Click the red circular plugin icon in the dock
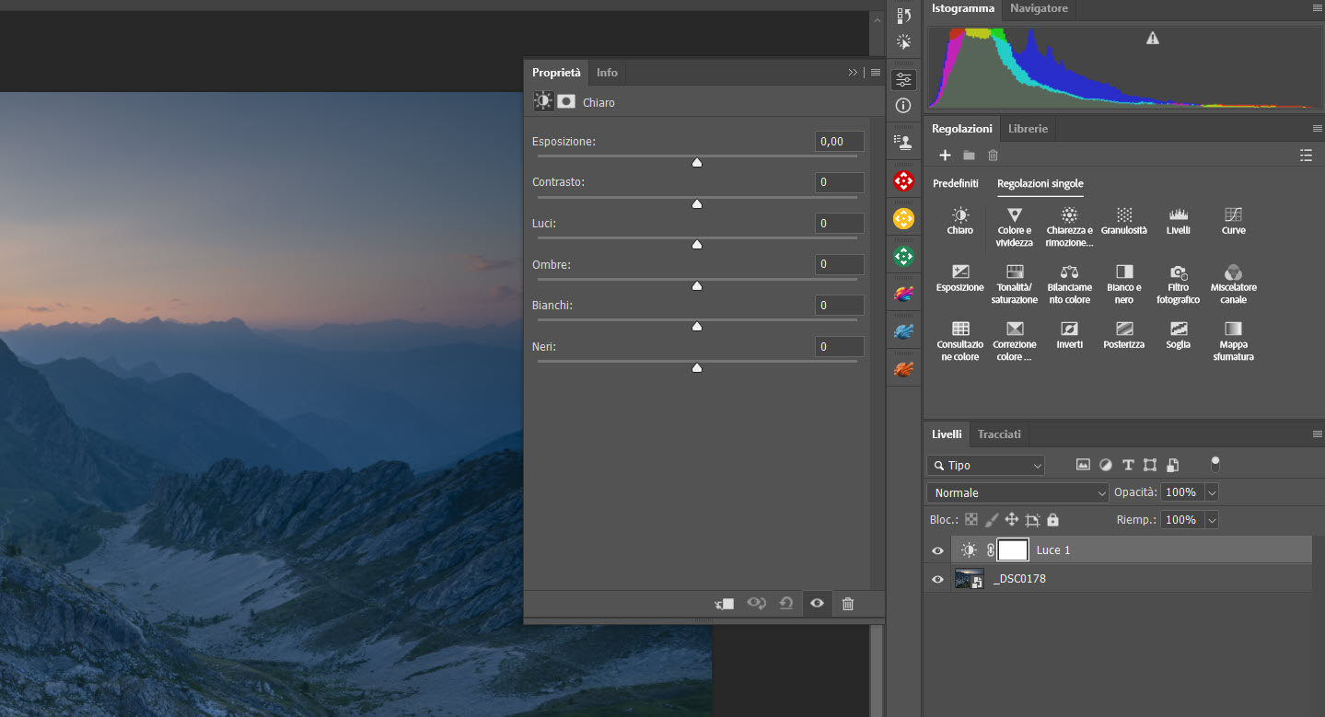1325x717 pixels. click(x=904, y=180)
